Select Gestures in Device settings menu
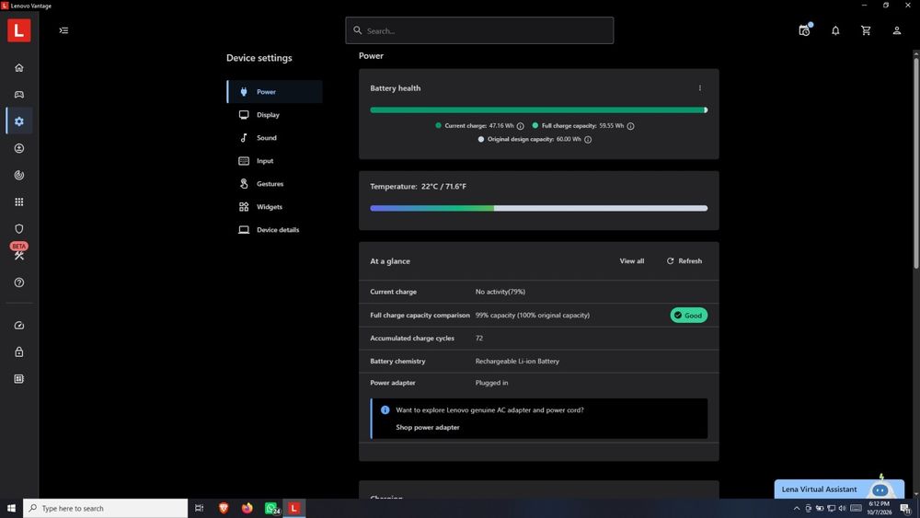This screenshot has height=518, width=920. pyautogui.click(x=274, y=184)
